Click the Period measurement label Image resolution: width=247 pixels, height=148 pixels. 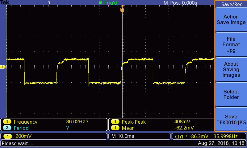(21, 128)
